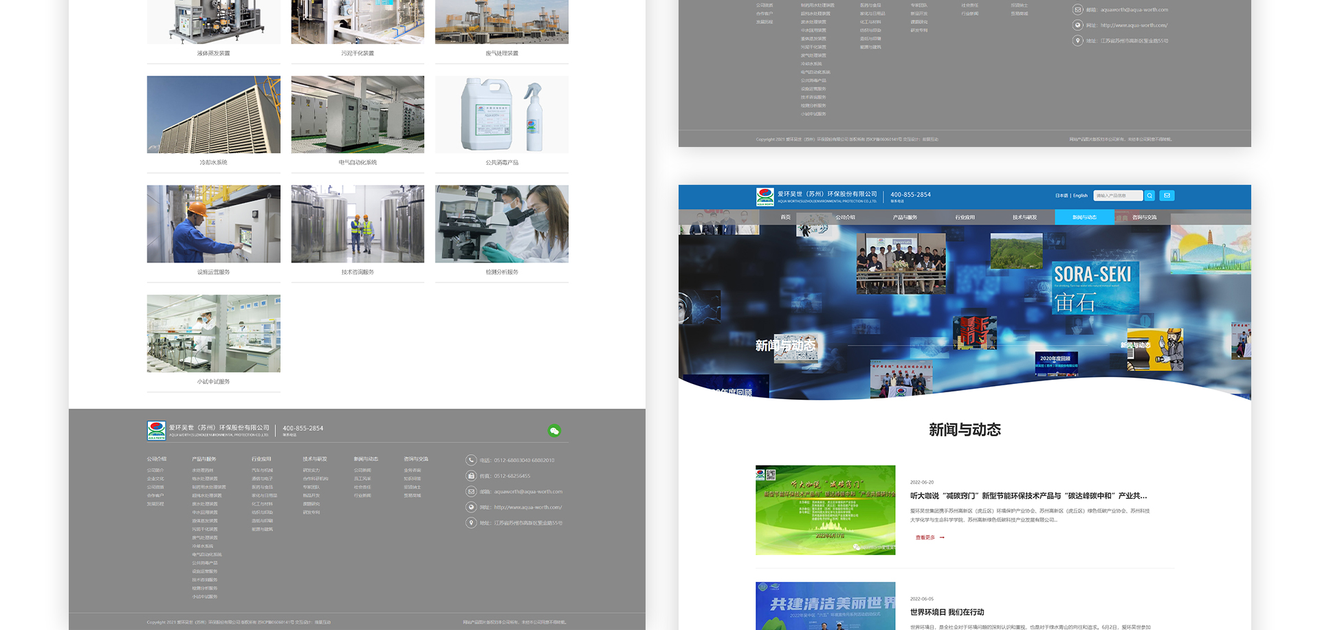
Task: Click the green WeChat icon in left footer
Action: click(554, 431)
